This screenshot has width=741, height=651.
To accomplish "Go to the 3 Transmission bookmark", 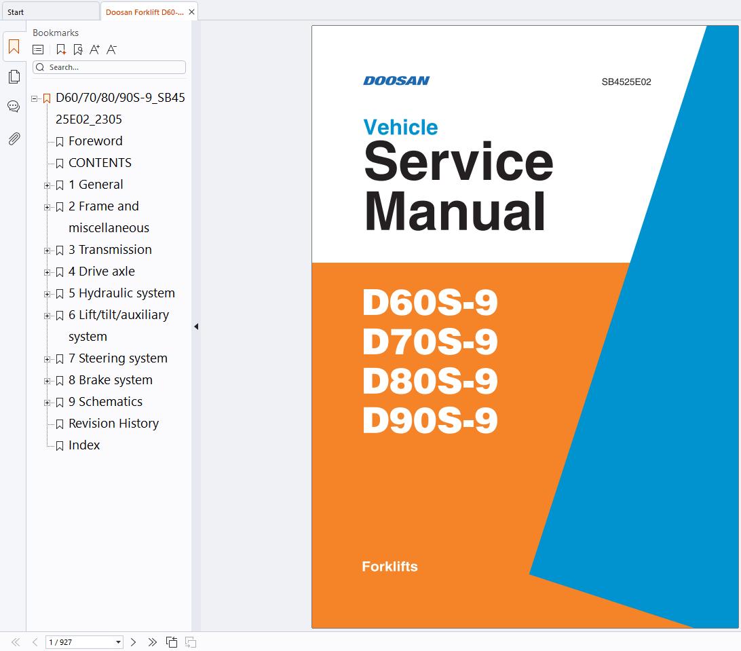I will 110,250.
